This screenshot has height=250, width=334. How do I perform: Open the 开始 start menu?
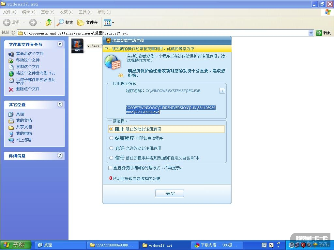pyautogui.click(x=16, y=245)
